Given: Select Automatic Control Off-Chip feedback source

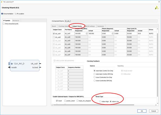Looking at the screenshot, I should [x=94, y=74].
